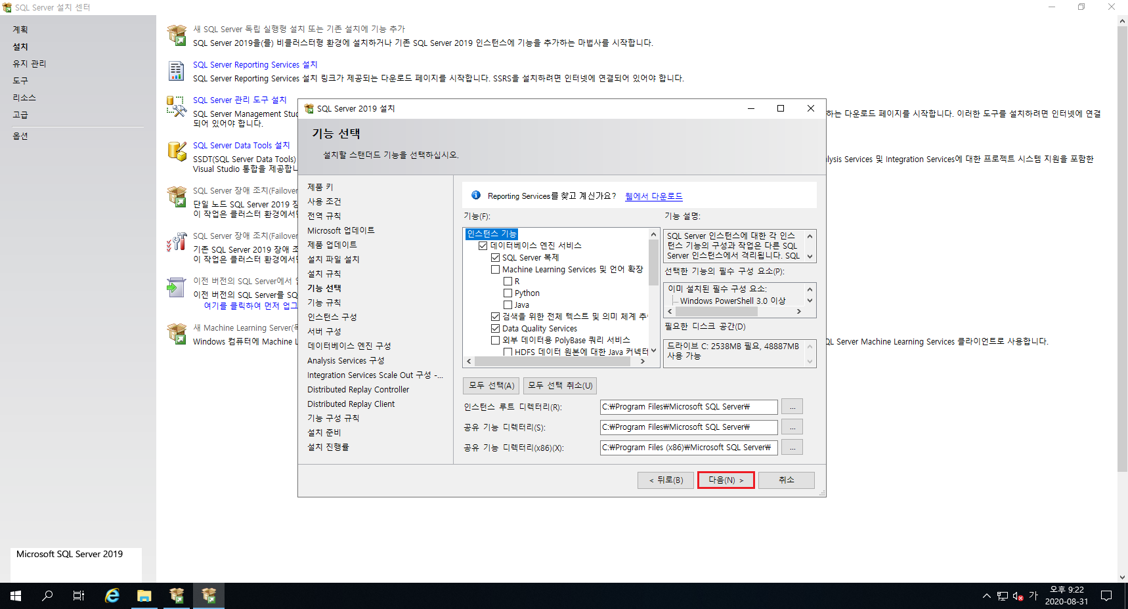Viewport: 1128px width, 609px height.
Task: Open the Reporting Services web download link
Action: (x=653, y=196)
